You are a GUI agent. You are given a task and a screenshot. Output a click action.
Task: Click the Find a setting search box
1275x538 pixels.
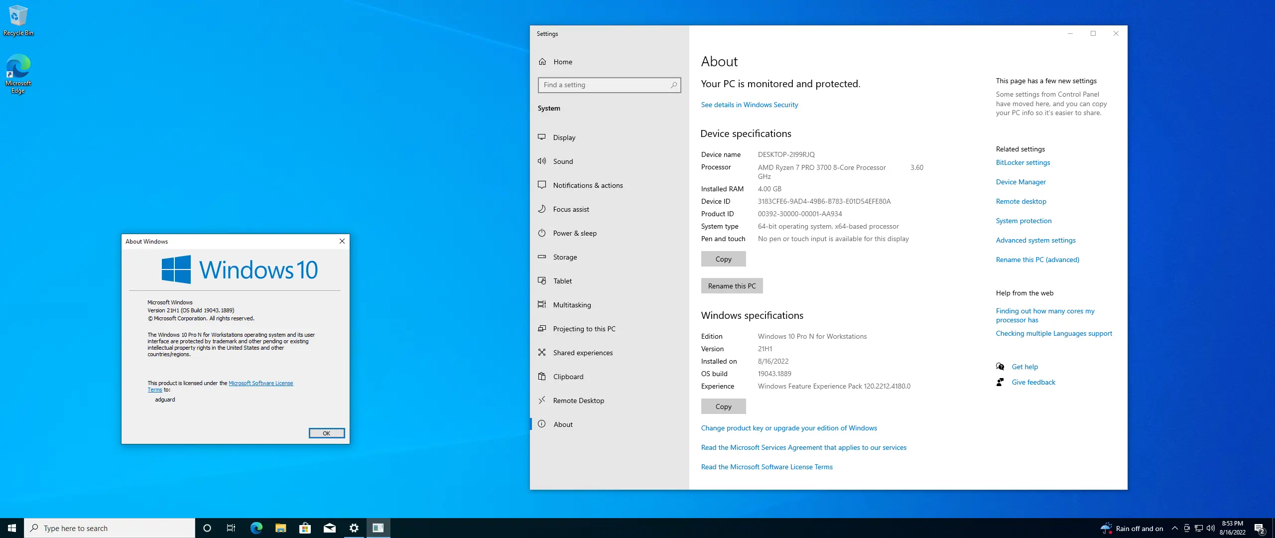tap(605, 85)
